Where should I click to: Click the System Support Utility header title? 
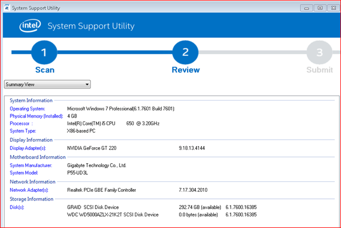tap(91, 26)
